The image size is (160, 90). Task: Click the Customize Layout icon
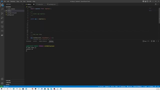150,1
